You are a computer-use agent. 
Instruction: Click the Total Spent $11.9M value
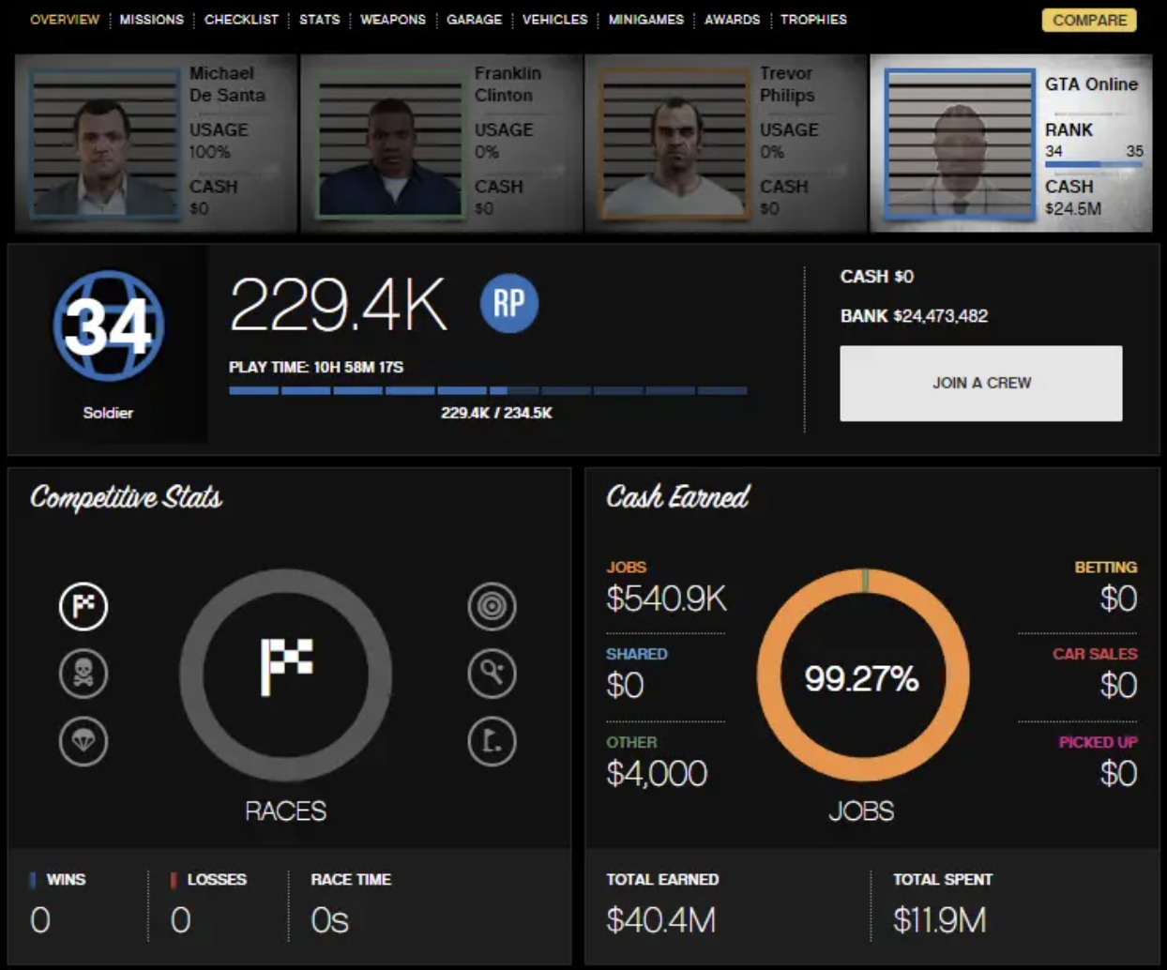[939, 920]
